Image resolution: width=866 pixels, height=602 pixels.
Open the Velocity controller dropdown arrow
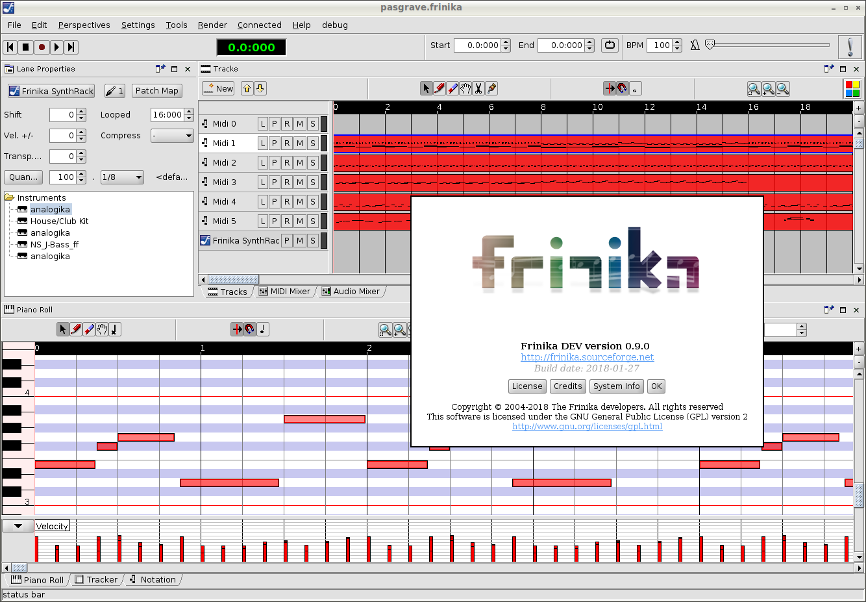point(18,526)
